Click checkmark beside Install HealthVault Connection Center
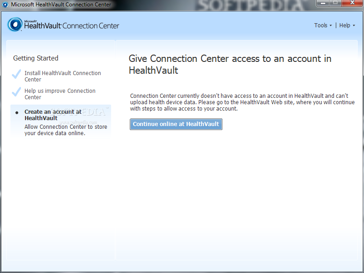Image resolution: width=364 pixels, height=273 pixels. coord(16,74)
